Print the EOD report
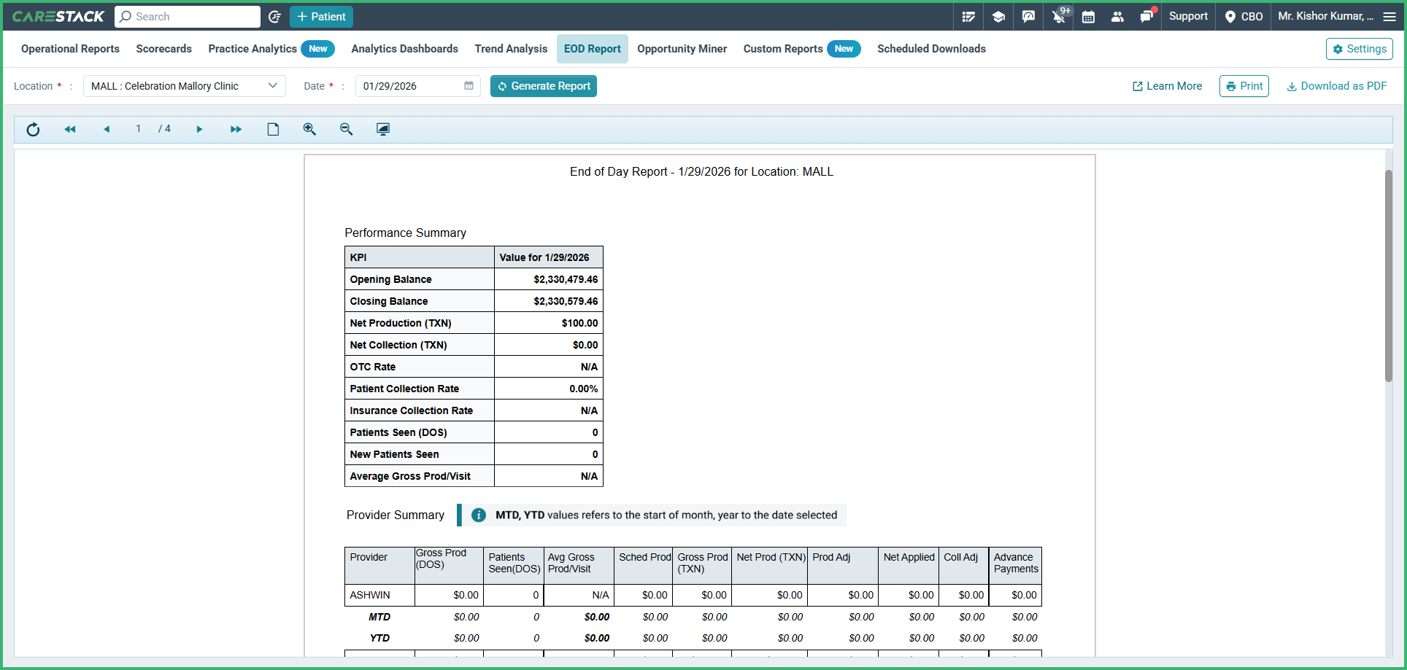Image resolution: width=1407 pixels, height=670 pixels. tap(1244, 86)
